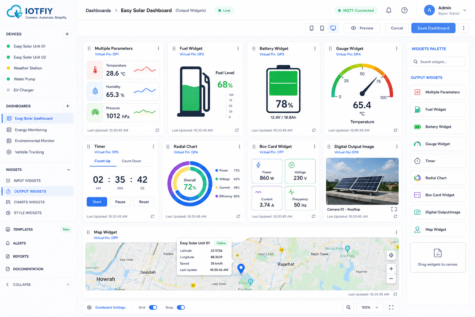
Task: Click the Cancel button
Action: pos(397,28)
